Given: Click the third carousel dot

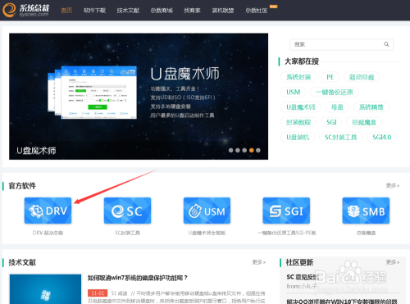Looking at the screenshot, I should [244, 150].
